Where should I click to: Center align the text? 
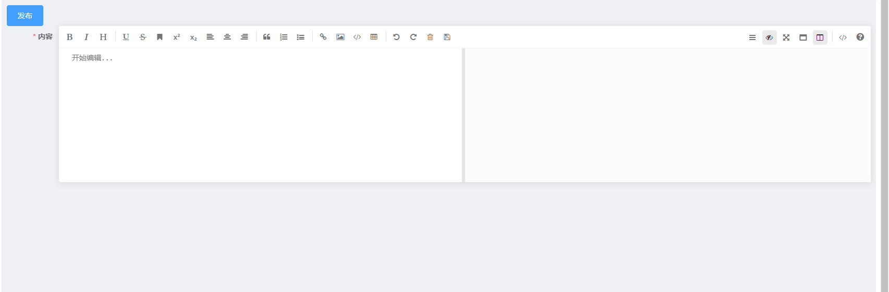click(227, 37)
